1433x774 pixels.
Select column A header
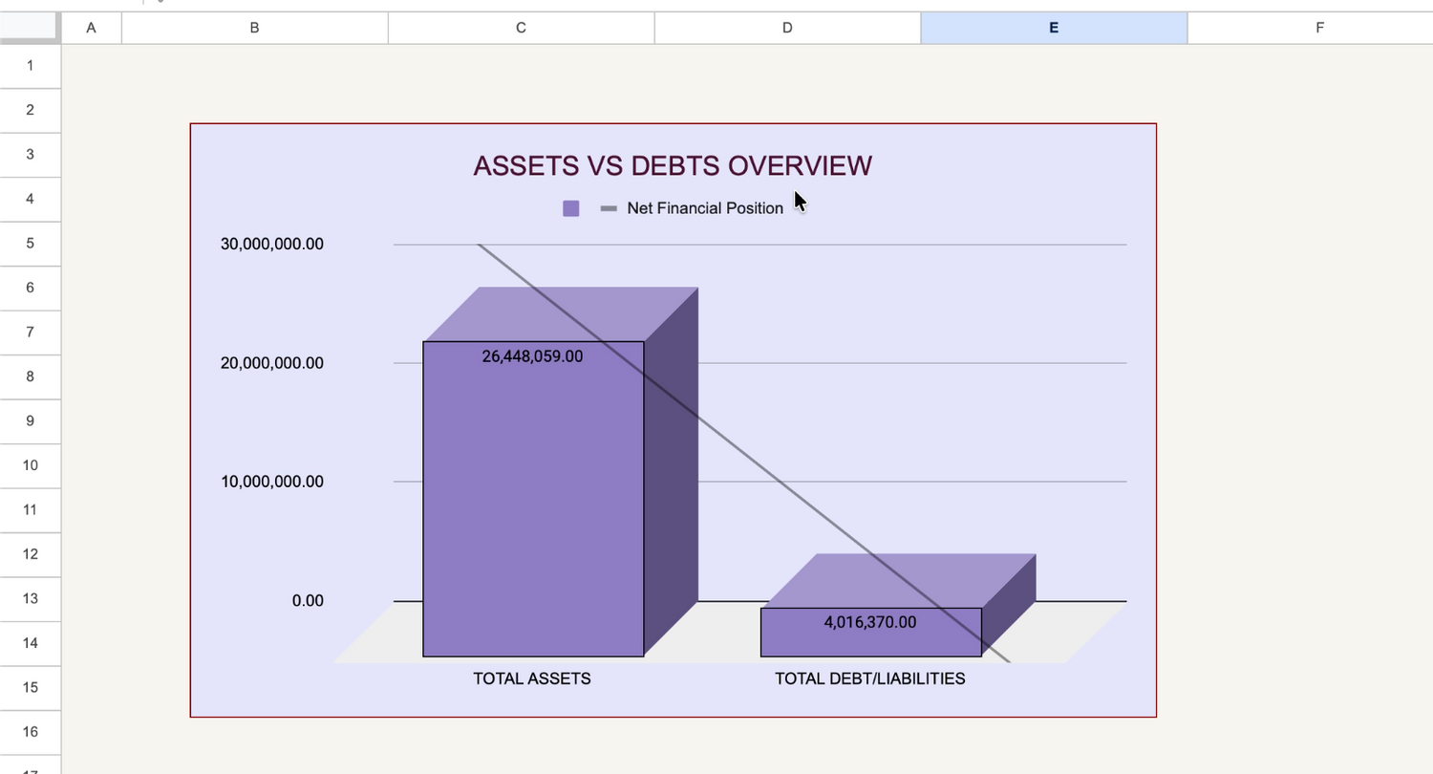(x=92, y=29)
